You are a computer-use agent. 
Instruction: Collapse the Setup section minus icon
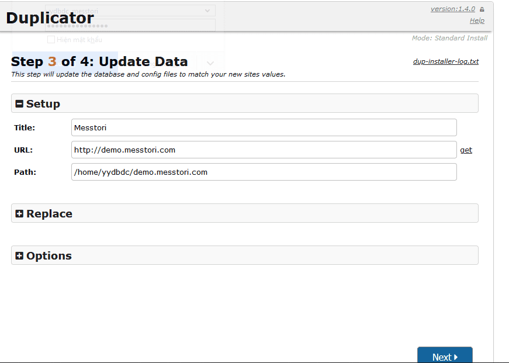click(20, 103)
